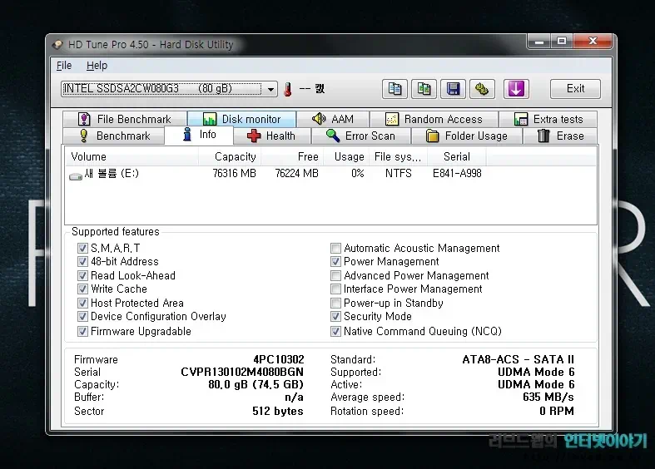This screenshot has height=469, width=655.
Task: Toggle the Write Cache checkbox
Action: click(x=82, y=289)
